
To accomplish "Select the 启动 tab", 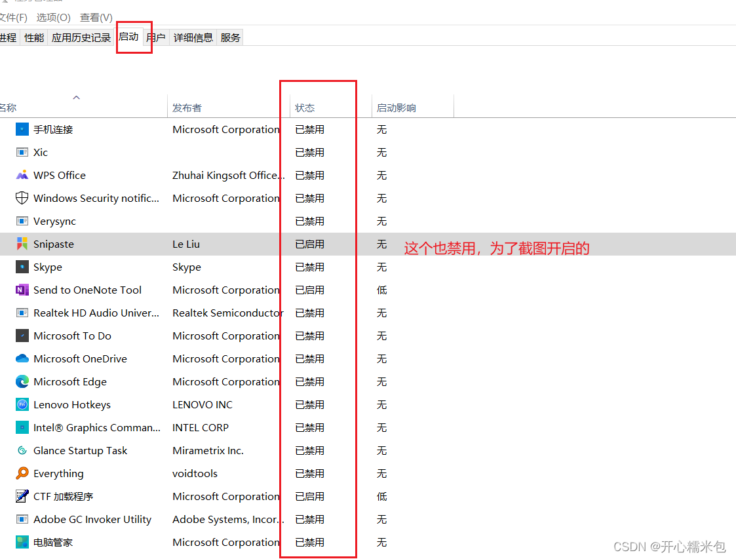I will click(x=128, y=37).
